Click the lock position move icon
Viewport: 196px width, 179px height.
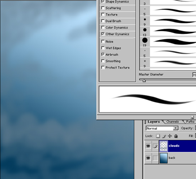(170, 136)
